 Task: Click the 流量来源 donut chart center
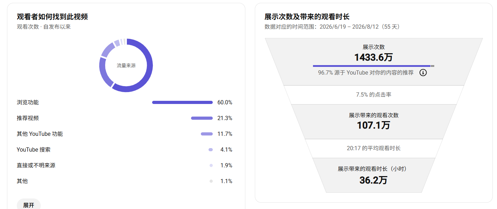tap(126, 65)
